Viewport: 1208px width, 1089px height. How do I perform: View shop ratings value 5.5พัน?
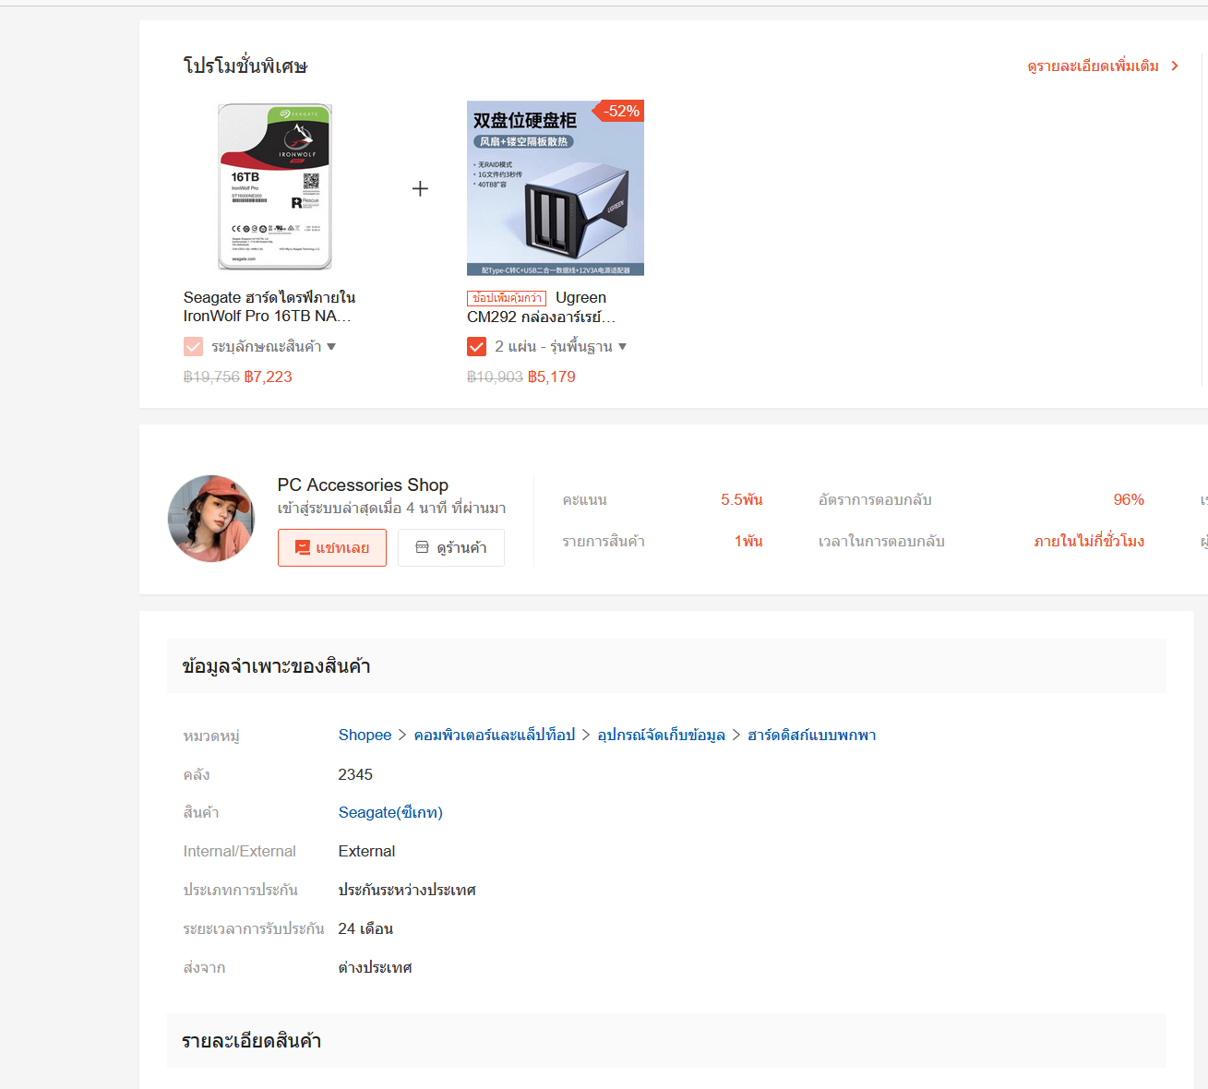point(742,499)
